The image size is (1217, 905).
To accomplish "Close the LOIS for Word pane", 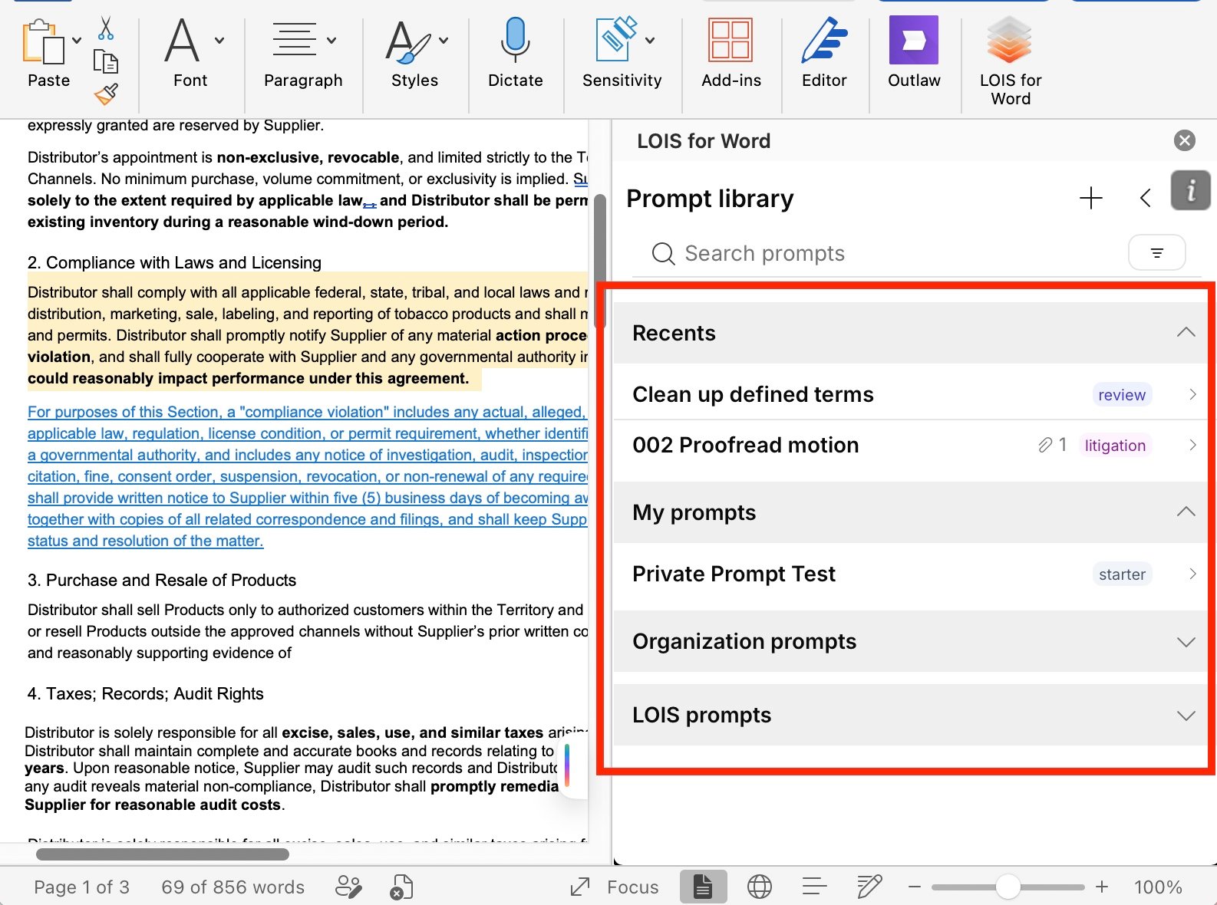I will point(1185,140).
